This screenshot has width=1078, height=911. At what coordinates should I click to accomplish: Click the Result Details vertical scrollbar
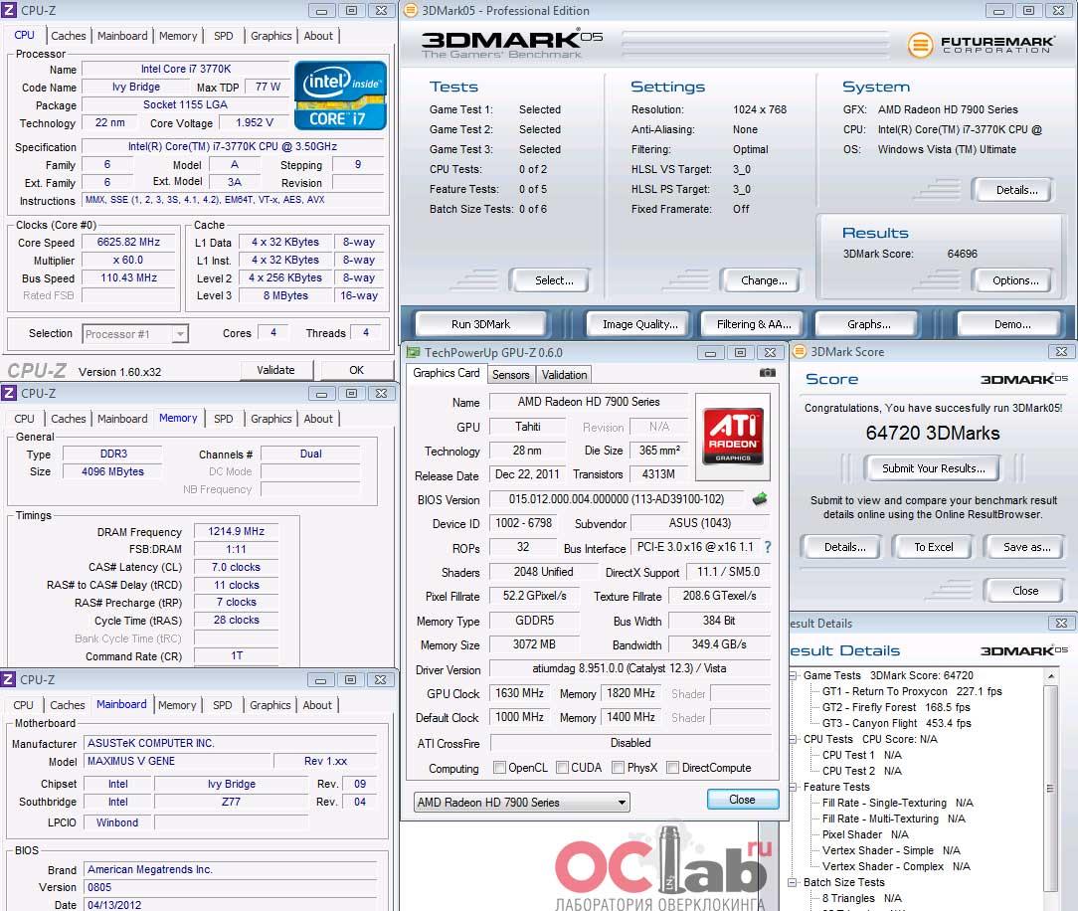pos(1050,789)
